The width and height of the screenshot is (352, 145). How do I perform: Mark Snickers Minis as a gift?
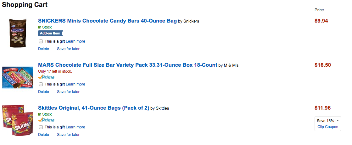[41, 41]
